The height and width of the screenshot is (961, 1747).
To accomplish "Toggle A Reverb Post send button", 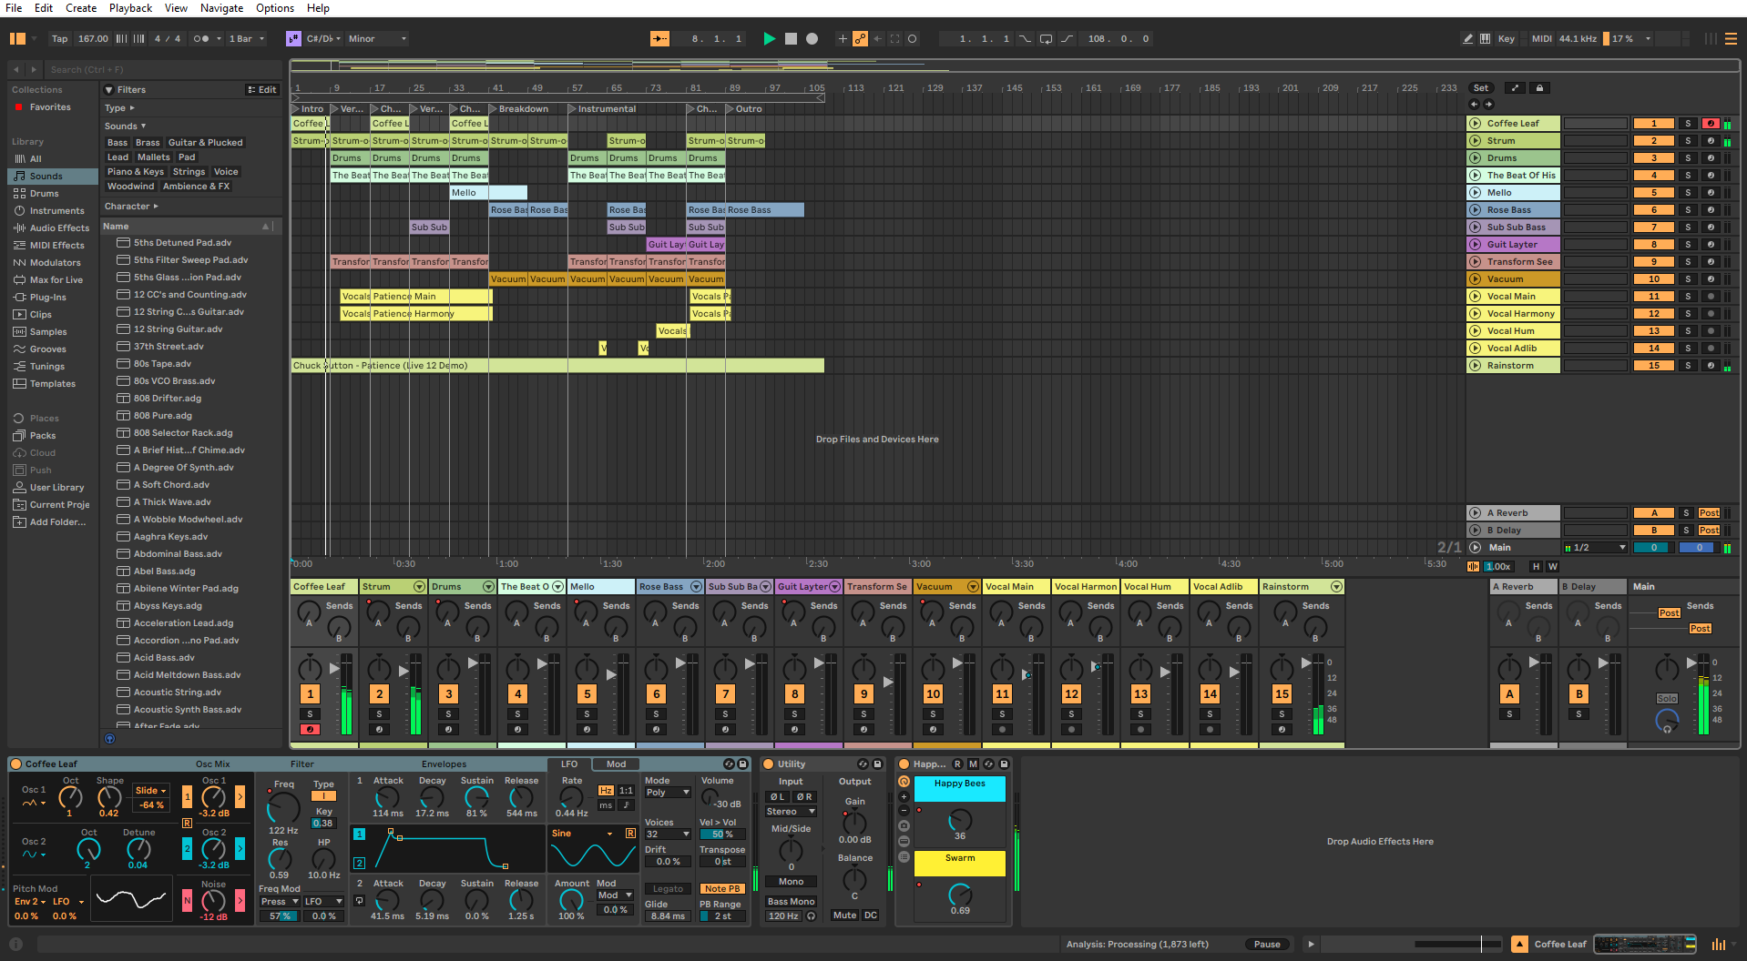I will tap(1709, 512).
